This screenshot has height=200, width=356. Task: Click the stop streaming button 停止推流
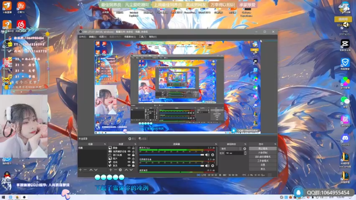[263, 148]
